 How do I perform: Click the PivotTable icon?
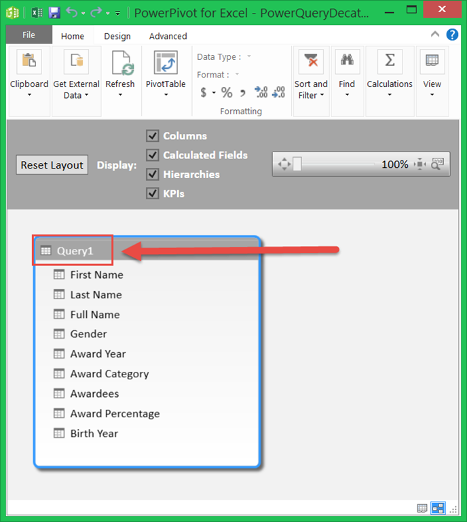pyautogui.click(x=166, y=62)
